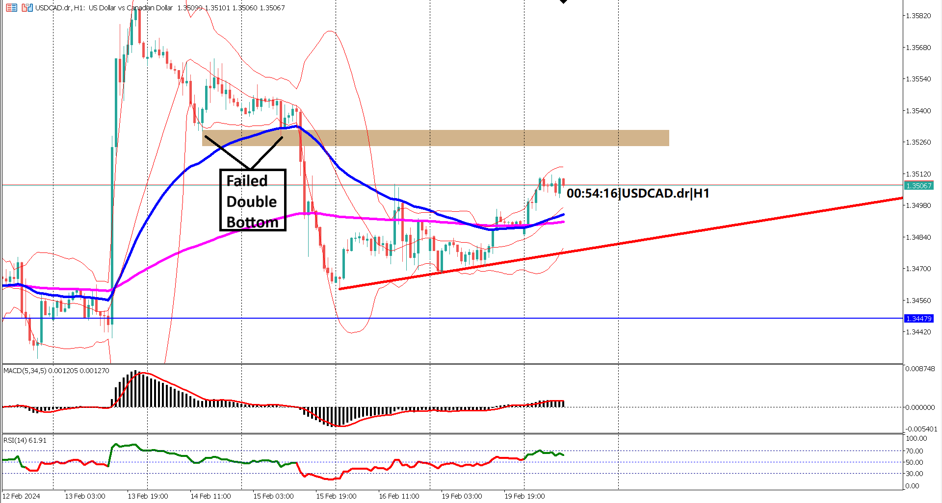Click the candlestick quotes icon beside the data icon

(x=26, y=7)
